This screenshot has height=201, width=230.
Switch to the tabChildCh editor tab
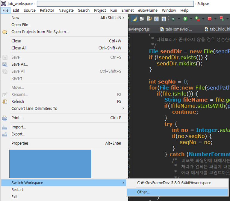217,29
